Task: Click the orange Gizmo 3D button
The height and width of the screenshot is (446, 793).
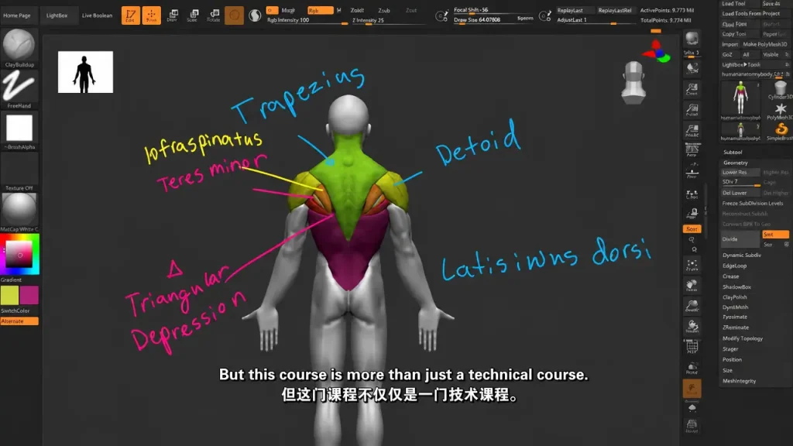Action: click(234, 15)
